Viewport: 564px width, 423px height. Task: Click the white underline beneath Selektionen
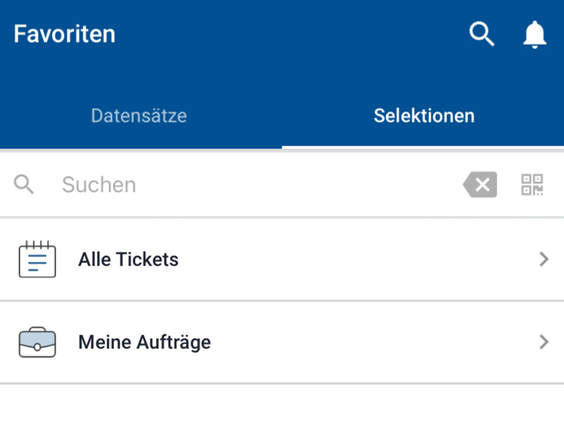coord(423,147)
